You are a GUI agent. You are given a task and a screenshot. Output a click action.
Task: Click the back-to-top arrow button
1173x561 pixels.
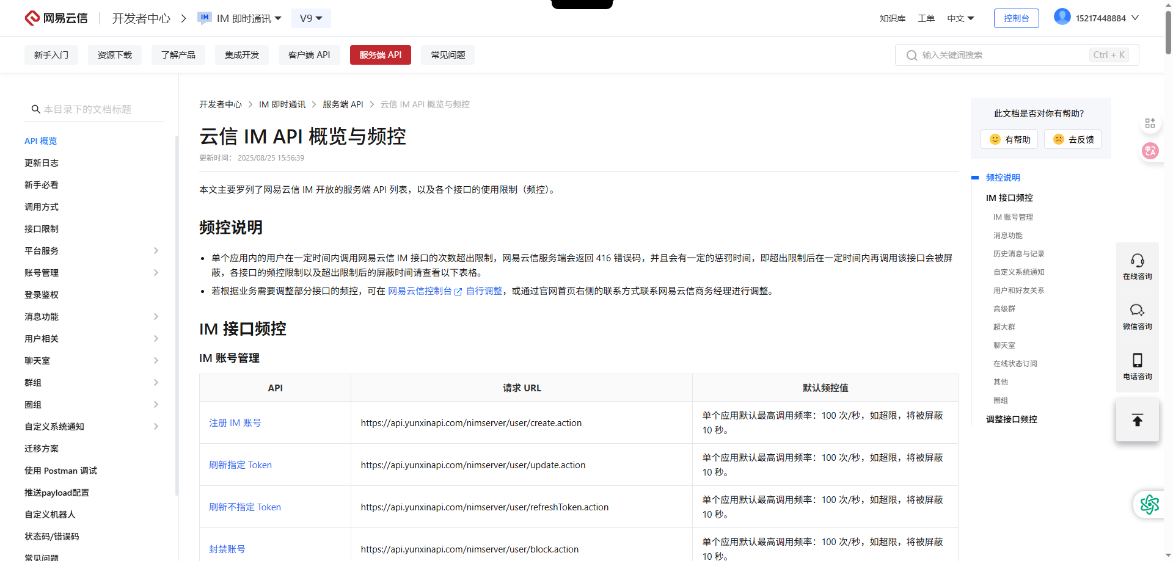click(x=1137, y=420)
